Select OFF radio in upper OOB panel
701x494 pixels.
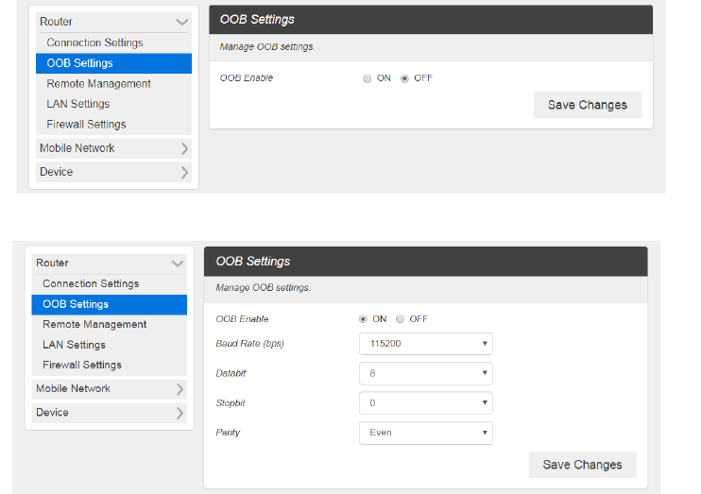(405, 78)
